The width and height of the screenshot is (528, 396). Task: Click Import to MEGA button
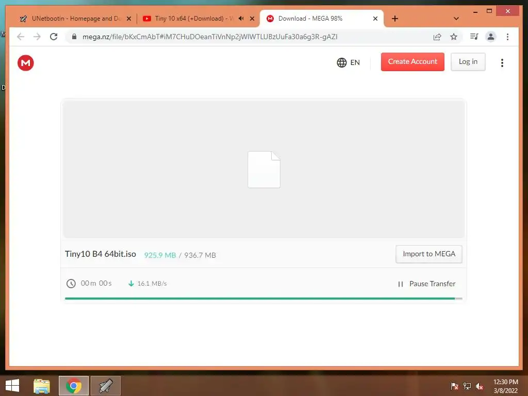(429, 254)
